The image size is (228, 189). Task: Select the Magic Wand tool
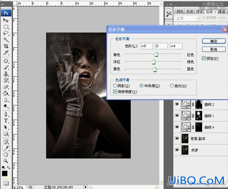click(6, 40)
